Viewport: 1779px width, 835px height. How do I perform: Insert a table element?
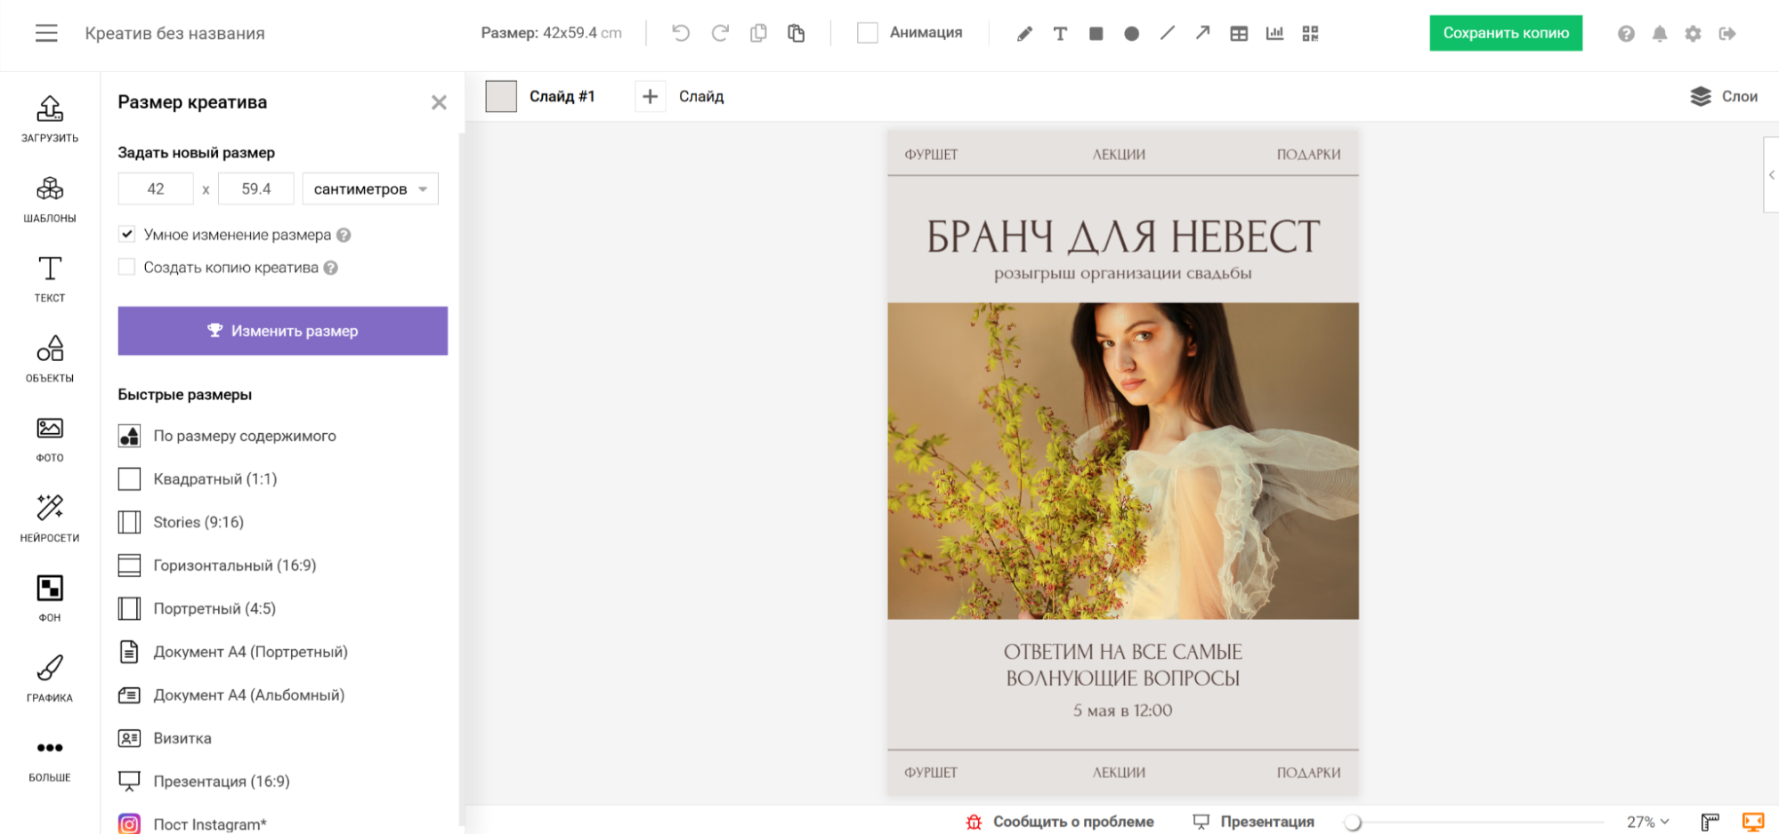pyautogui.click(x=1239, y=34)
